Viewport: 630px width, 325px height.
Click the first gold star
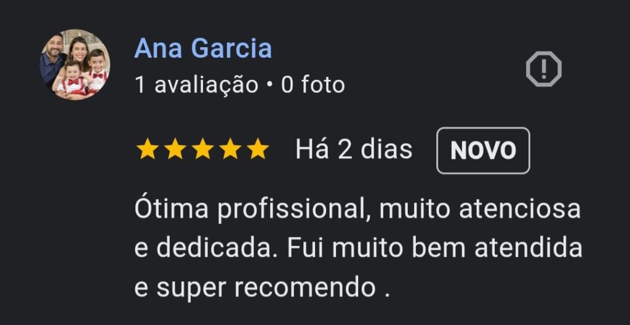147,149
